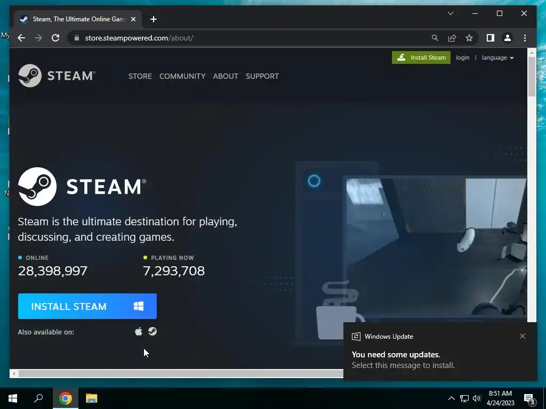Open File Explorer from the taskbar

pyautogui.click(x=91, y=398)
